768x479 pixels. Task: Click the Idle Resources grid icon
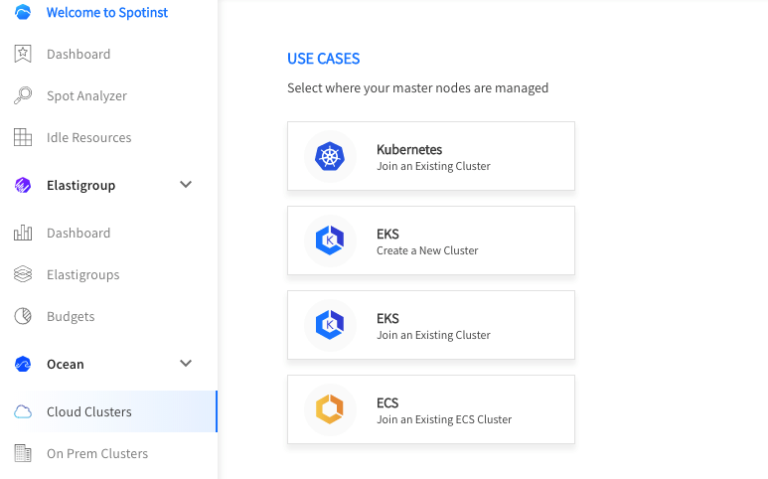tap(23, 138)
